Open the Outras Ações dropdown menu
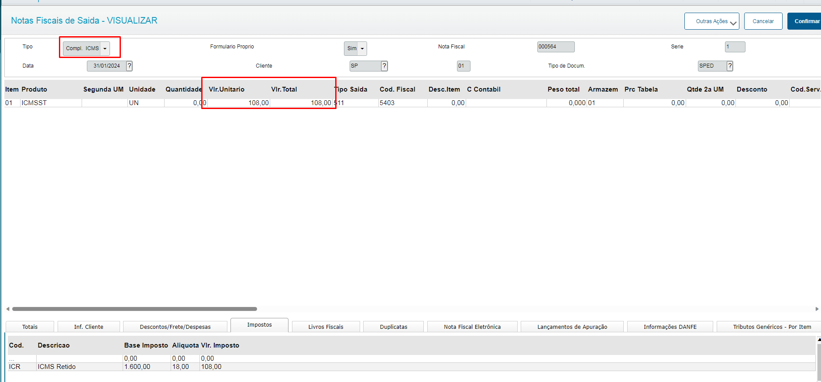The image size is (821, 382). click(x=711, y=21)
